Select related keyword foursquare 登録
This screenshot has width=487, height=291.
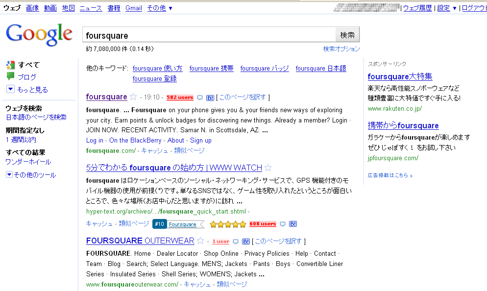click(x=155, y=78)
